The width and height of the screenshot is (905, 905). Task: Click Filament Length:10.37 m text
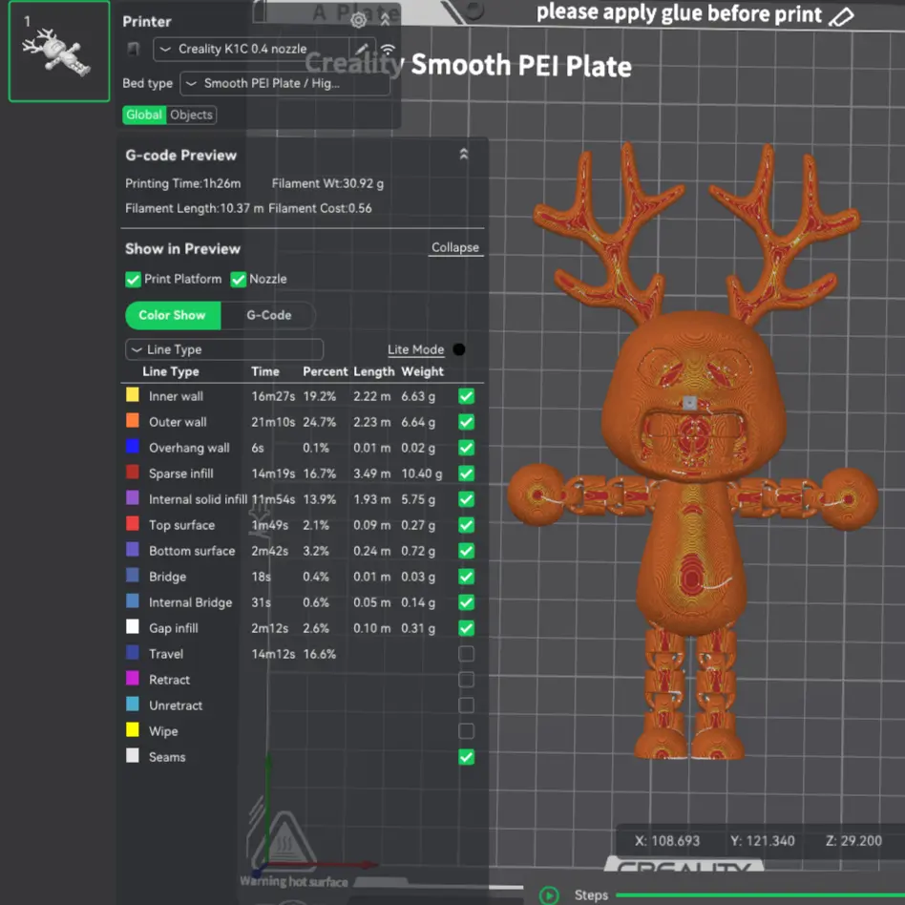pyautogui.click(x=195, y=208)
